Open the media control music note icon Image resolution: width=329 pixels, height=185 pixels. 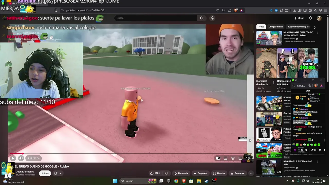click(x=300, y=10)
